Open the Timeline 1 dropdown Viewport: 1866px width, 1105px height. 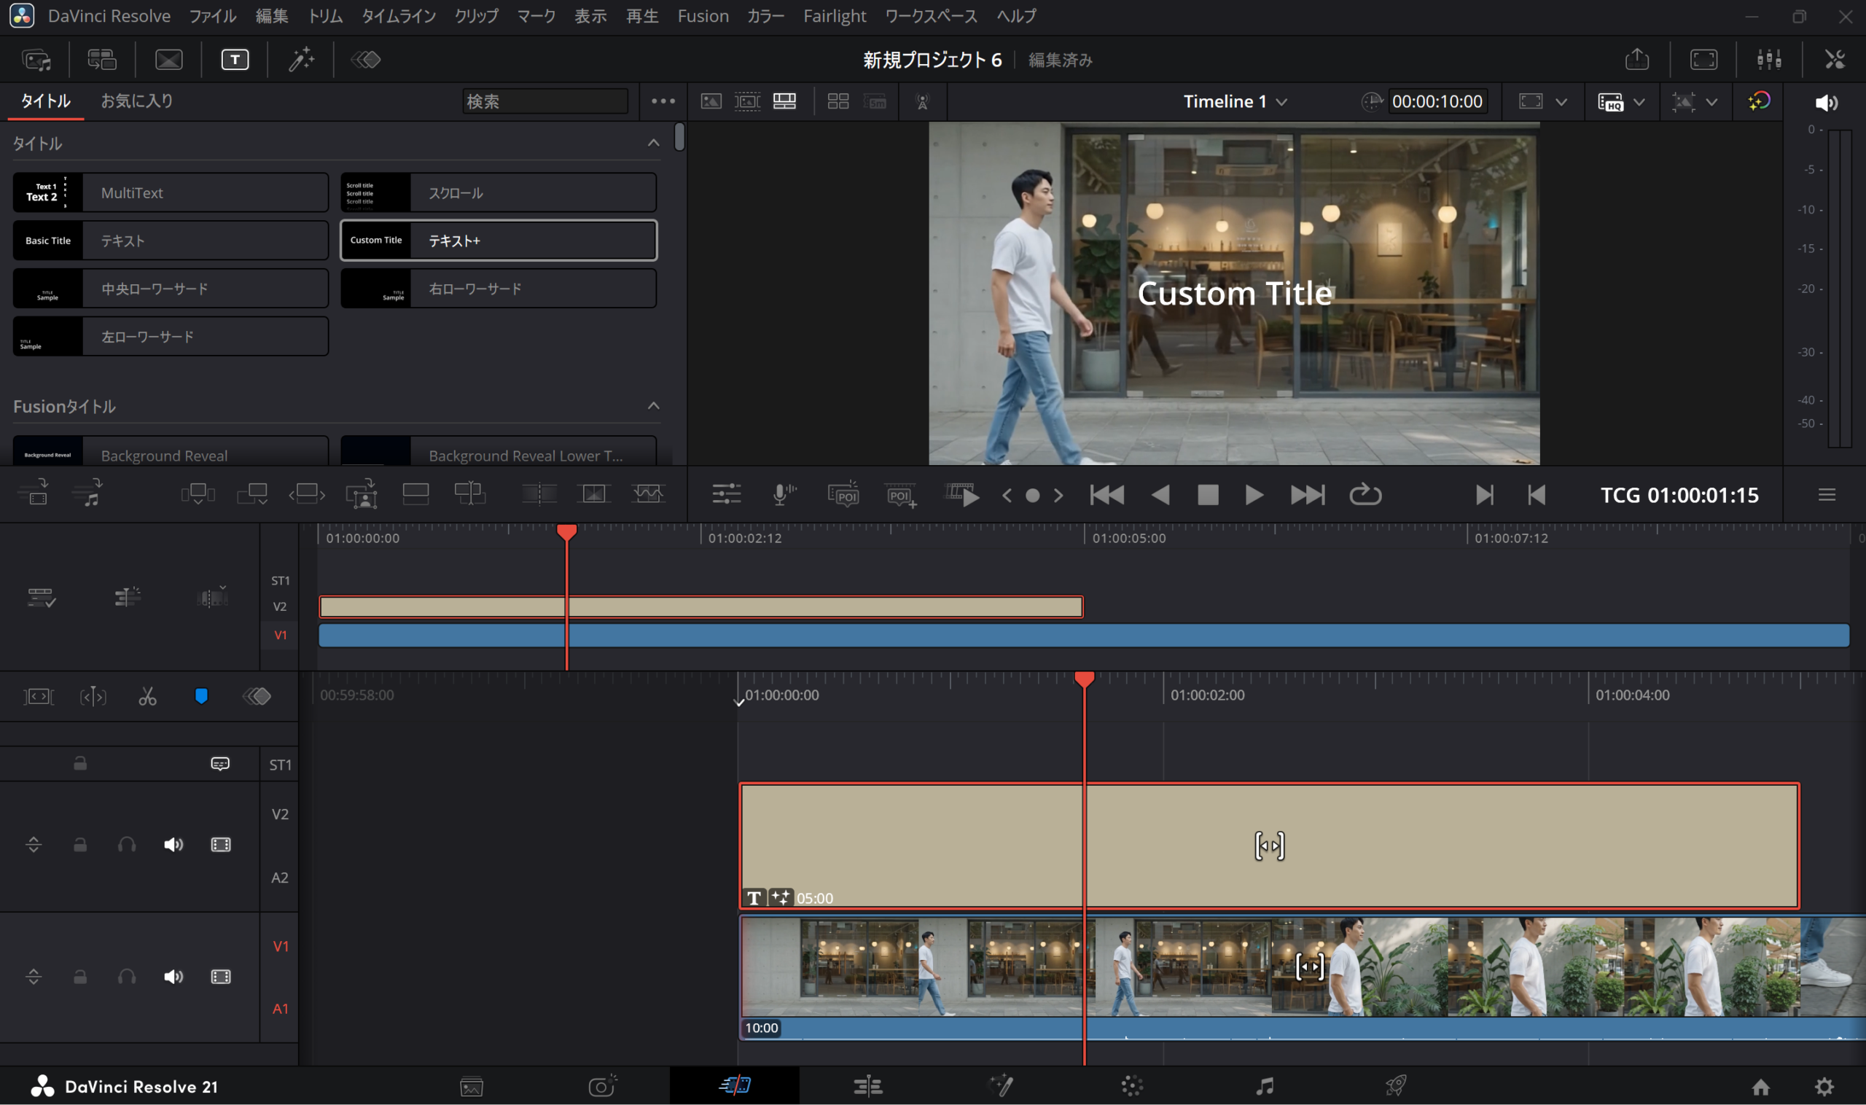click(x=1235, y=101)
